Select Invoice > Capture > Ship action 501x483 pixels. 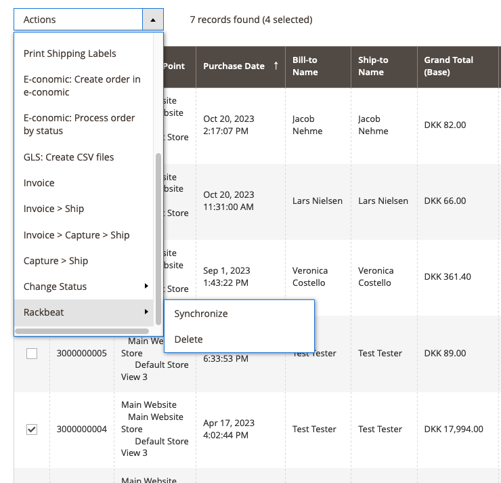pyautogui.click(x=77, y=235)
